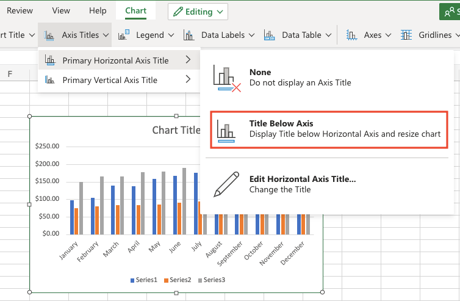The height and width of the screenshot is (301, 460).
Task: Open the Help tab
Action: click(x=98, y=10)
